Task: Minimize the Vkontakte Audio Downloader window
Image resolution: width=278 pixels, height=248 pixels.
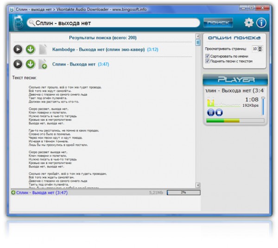Action: tap(243, 8)
